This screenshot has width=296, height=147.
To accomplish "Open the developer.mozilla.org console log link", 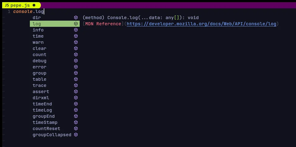I will point(202,24).
